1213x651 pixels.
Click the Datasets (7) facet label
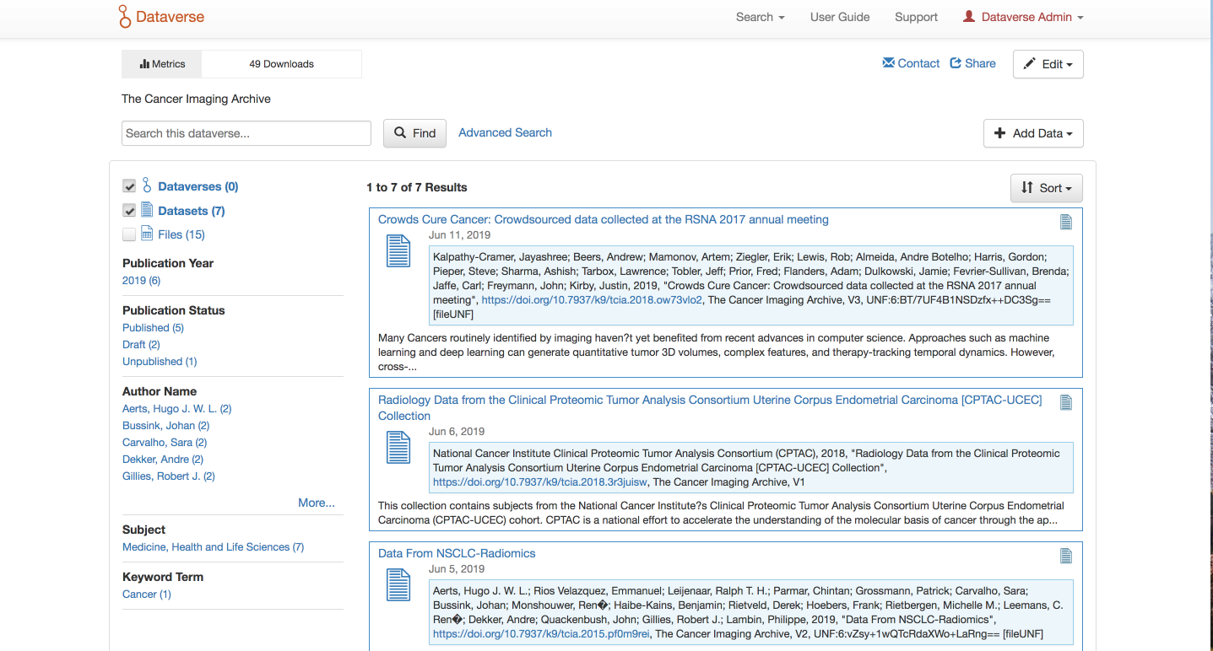[x=192, y=211]
